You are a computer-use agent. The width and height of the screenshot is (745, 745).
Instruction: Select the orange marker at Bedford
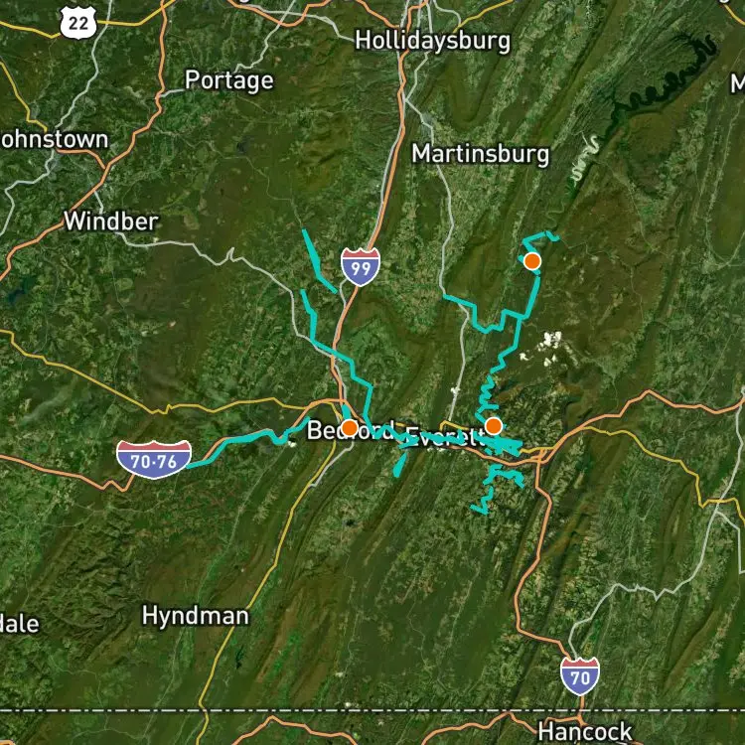(350, 427)
